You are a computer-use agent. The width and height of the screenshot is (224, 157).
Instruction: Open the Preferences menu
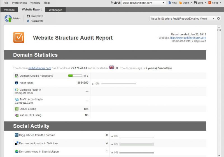point(19,3)
